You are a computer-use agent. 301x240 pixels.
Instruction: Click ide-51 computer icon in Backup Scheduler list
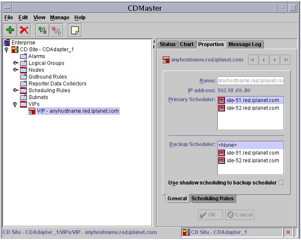(x=222, y=153)
